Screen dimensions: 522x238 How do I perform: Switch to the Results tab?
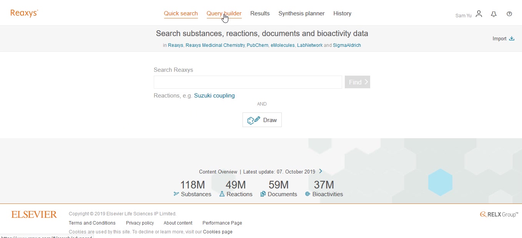coord(260,13)
